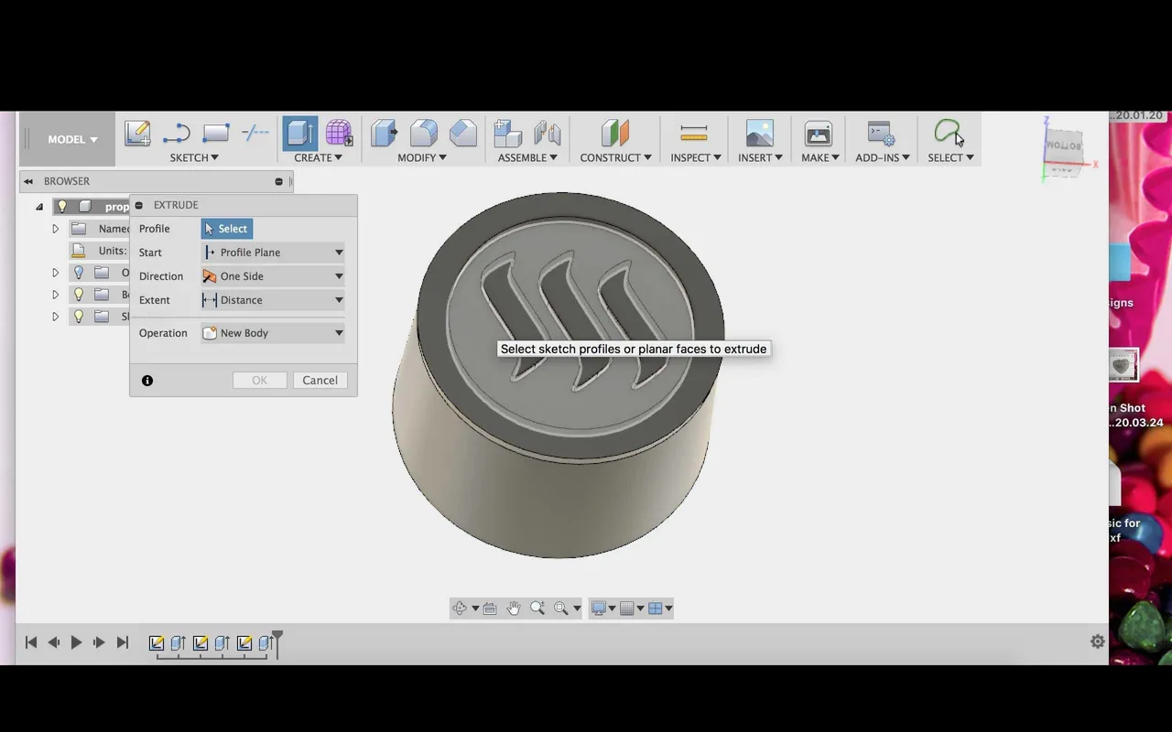Open the MODEL workspace dropdown

coord(72,140)
